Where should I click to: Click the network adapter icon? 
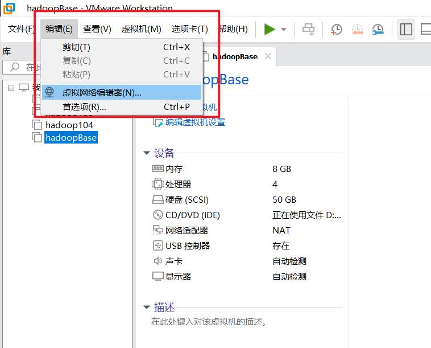[x=158, y=231]
